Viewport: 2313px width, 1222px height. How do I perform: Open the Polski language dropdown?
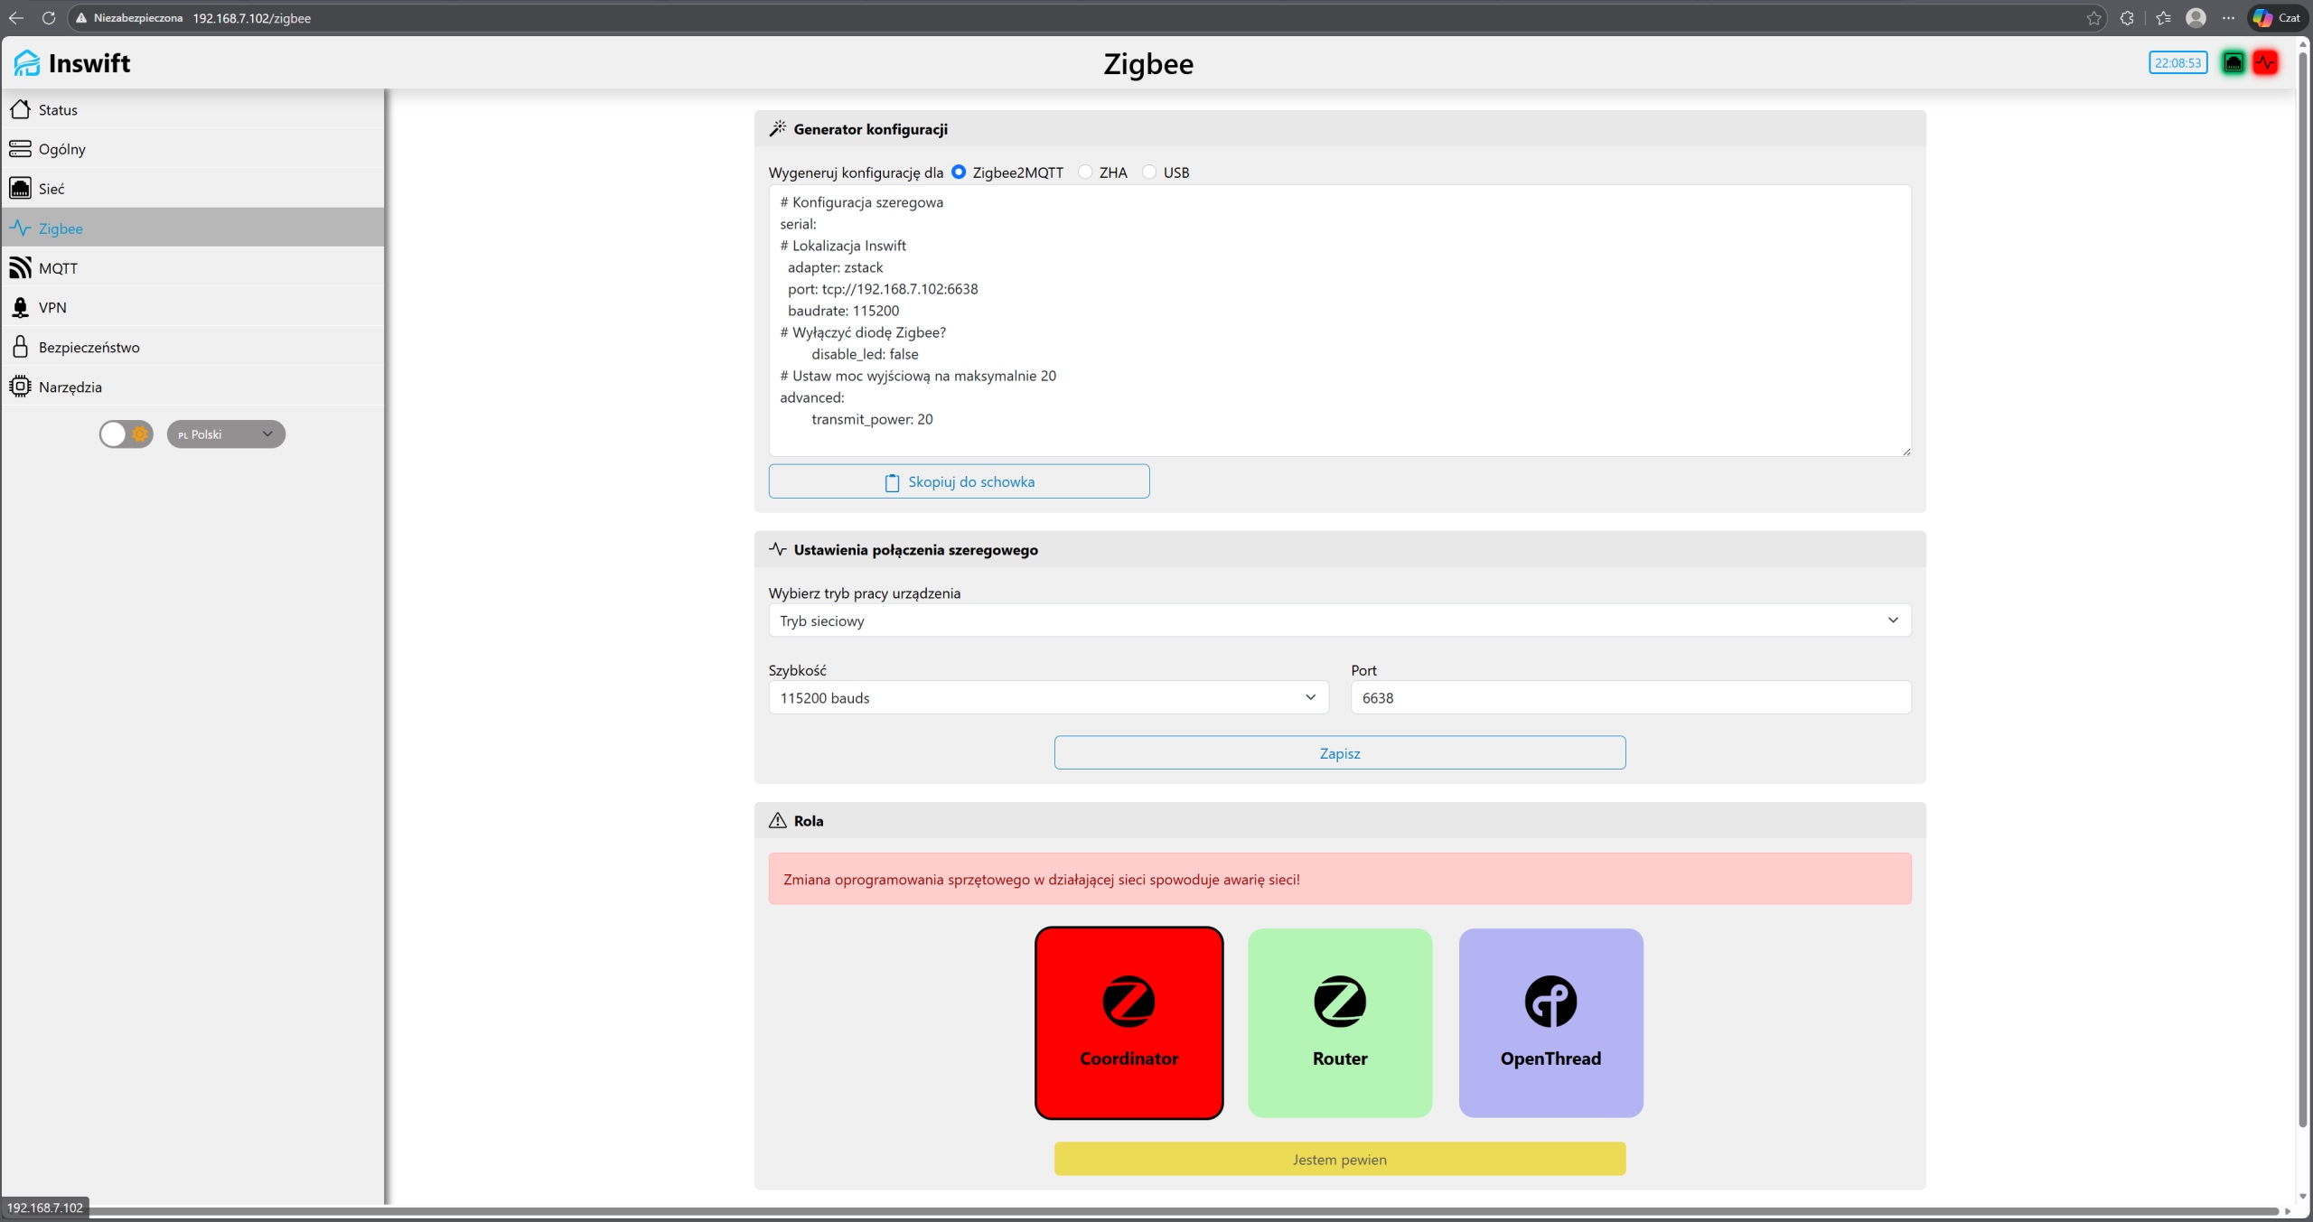click(226, 434)
